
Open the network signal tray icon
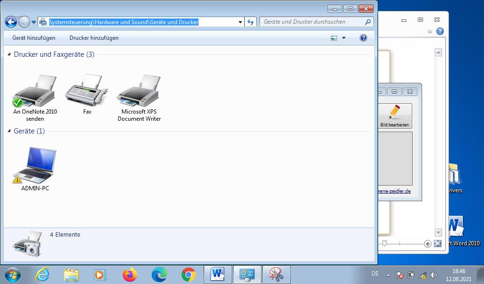point(422,275)
